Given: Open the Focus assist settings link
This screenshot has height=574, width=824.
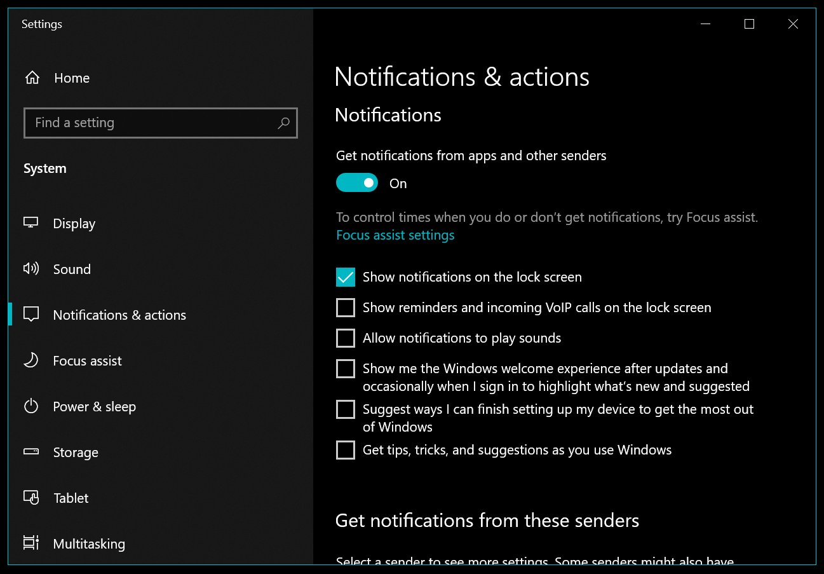Looking at the screenshot, I should click(x=395, y=235).
